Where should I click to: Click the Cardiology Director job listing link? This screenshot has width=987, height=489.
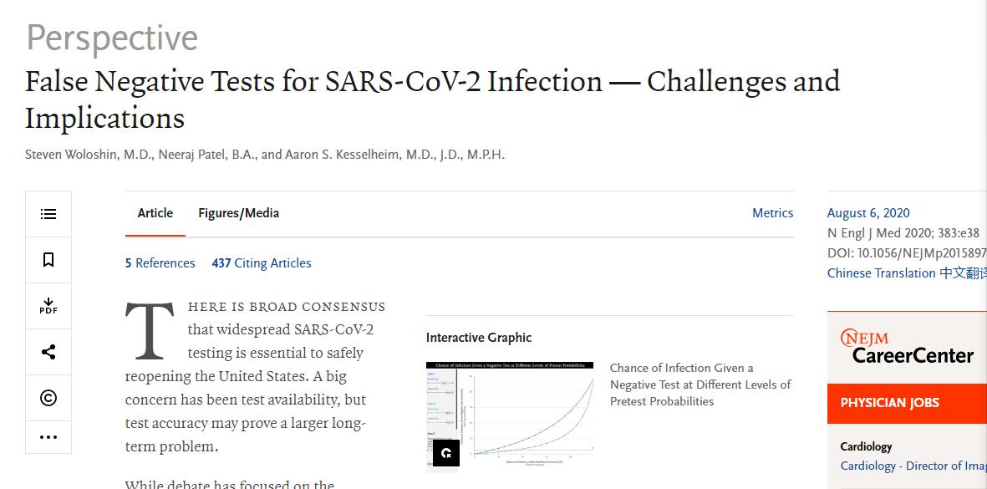click(913, 466)
